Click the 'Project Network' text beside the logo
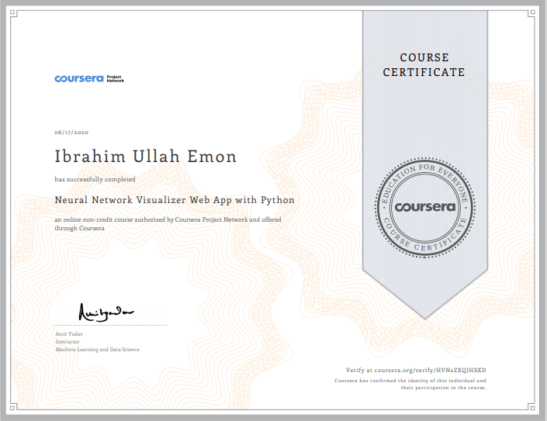This screenshot has height=421, width=547. tap(115, 78)
